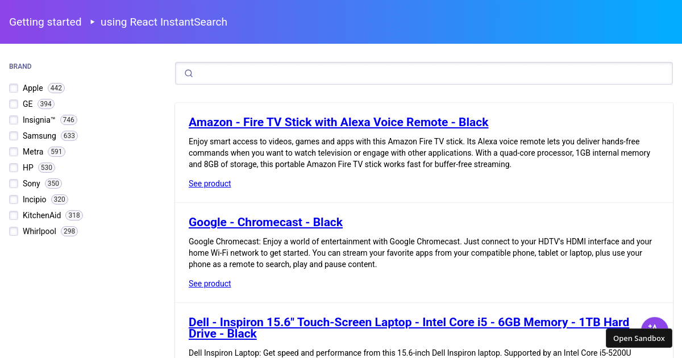Image resolution: width=682 pixels, height=358 pixels.
Task: Click the breadcrumb arrow separator
Action: 92,22
